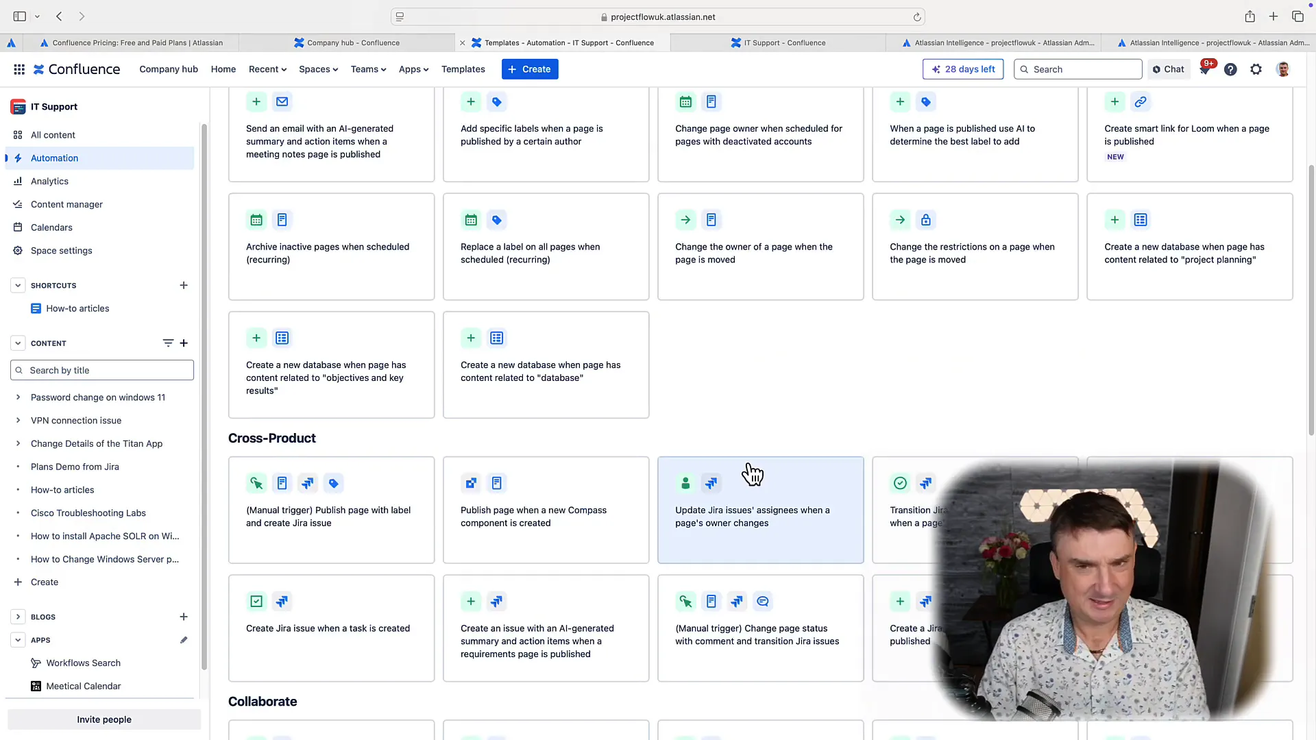This screenshot has height=740, width=1316.
Task: Open Company hub in top navigation
Action: [x=169, y=69]
